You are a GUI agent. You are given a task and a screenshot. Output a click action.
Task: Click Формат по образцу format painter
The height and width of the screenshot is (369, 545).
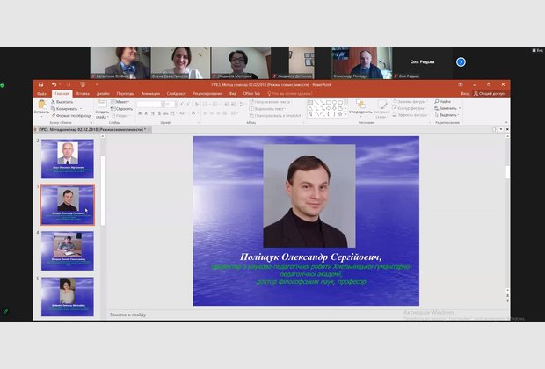tap(71, 115)
